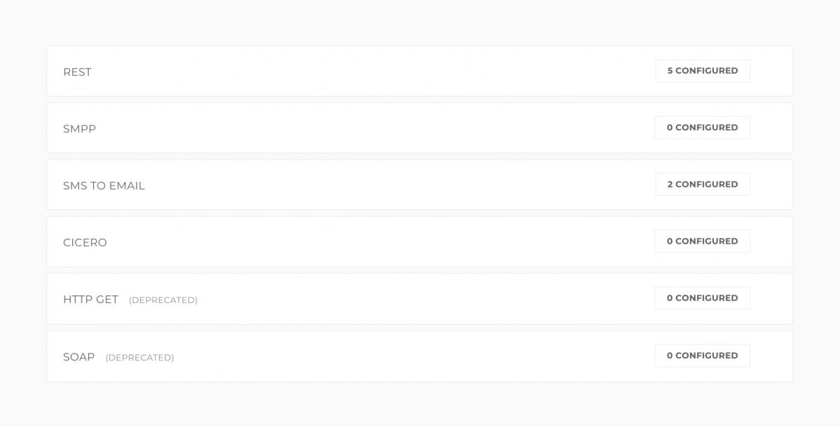Click the SOAP 0 Configured button
This screenshot has width=840, height=427.
pyautogui.click(x=702, y=356)
